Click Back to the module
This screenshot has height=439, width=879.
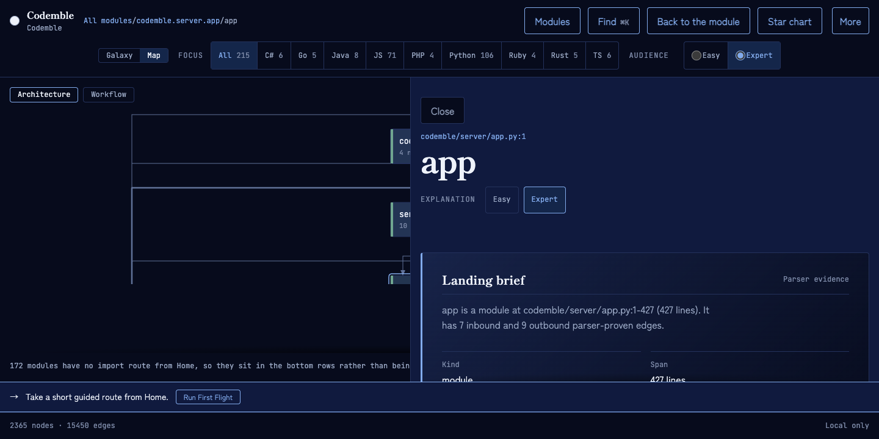tap(698, 21)
